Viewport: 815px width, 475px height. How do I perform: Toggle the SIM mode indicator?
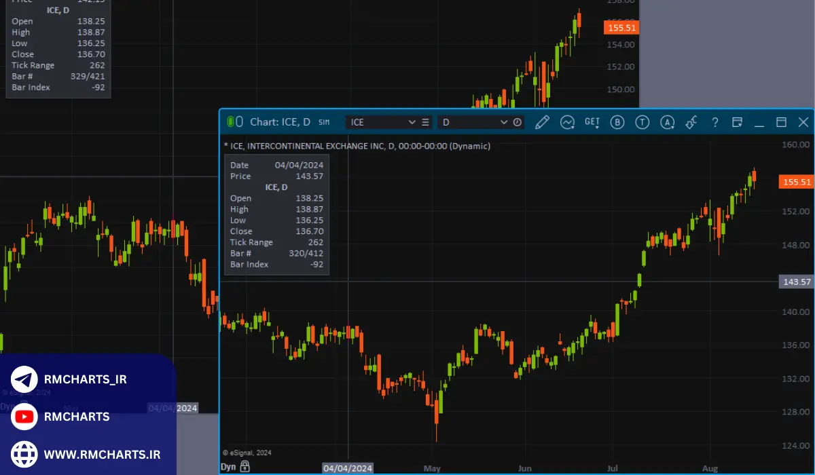[x=324, y=122]
